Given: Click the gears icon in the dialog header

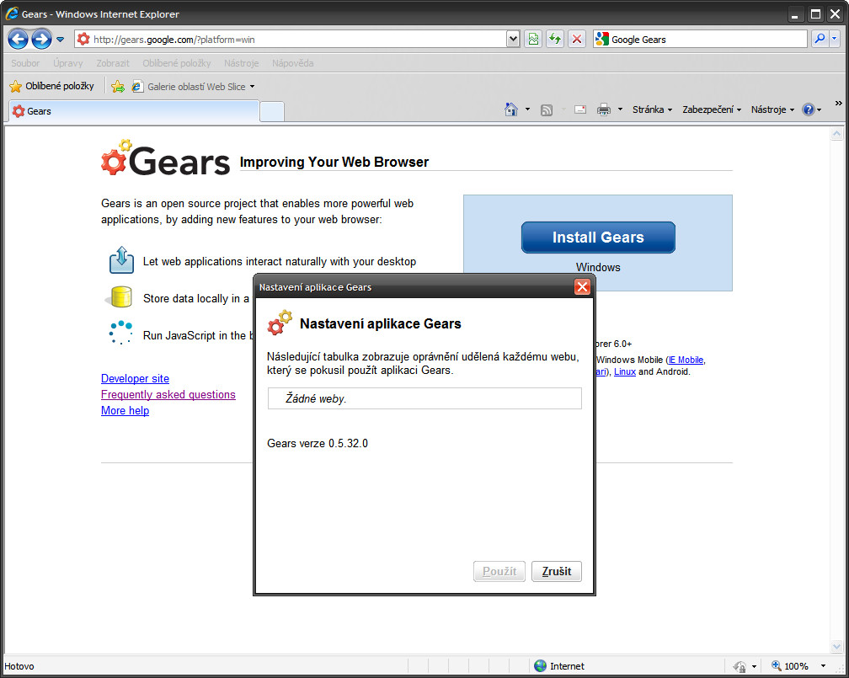Looking at the screenshot, I should [x=280, y=323].
